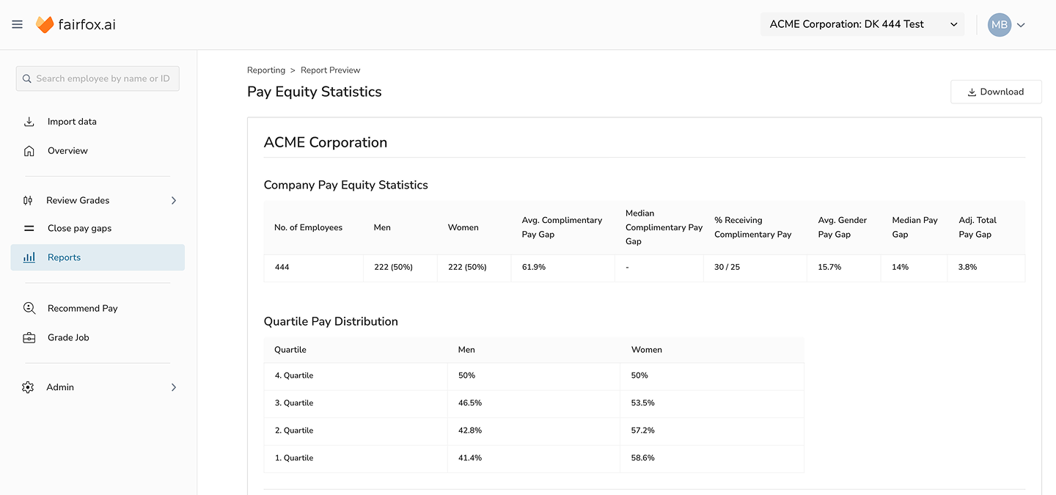Click the Recommend Pay magnifier icon
Image resolution: width=1056 pixels, height=495 pixels.
click(x=29, y=309)
